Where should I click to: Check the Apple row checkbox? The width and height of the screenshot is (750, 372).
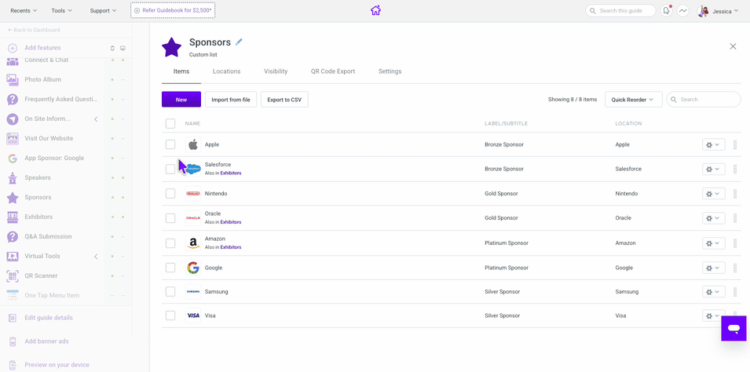(170, 144)
